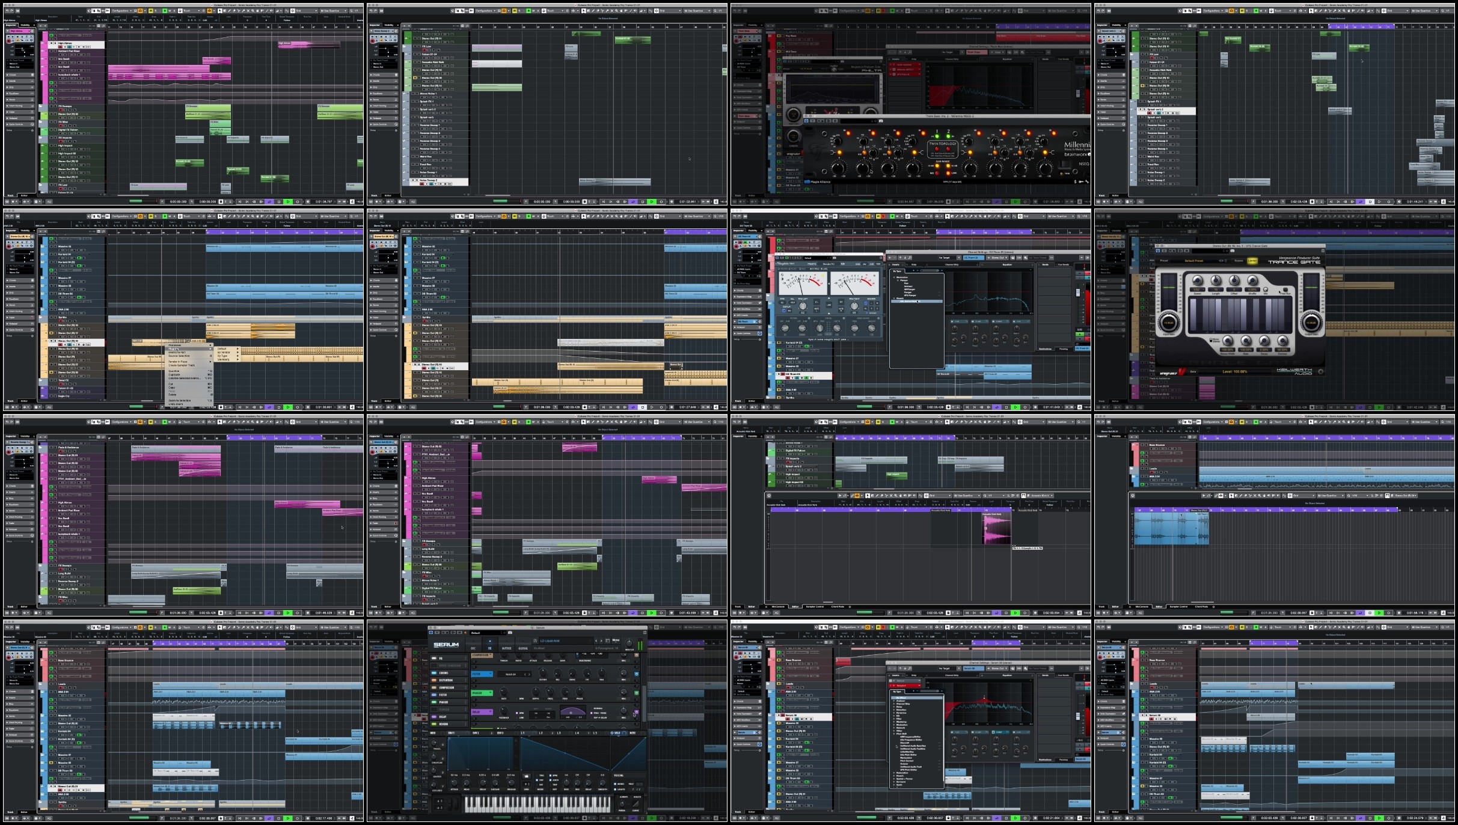Click camera snapshot icon in Trance Gate window

[1233, 251]
